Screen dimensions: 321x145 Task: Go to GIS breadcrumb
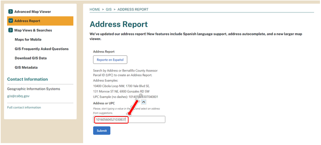pos(109,9)
